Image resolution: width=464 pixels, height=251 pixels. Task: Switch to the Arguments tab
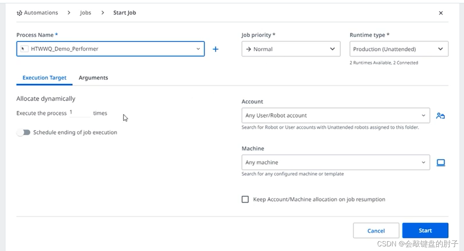point(93,78)
